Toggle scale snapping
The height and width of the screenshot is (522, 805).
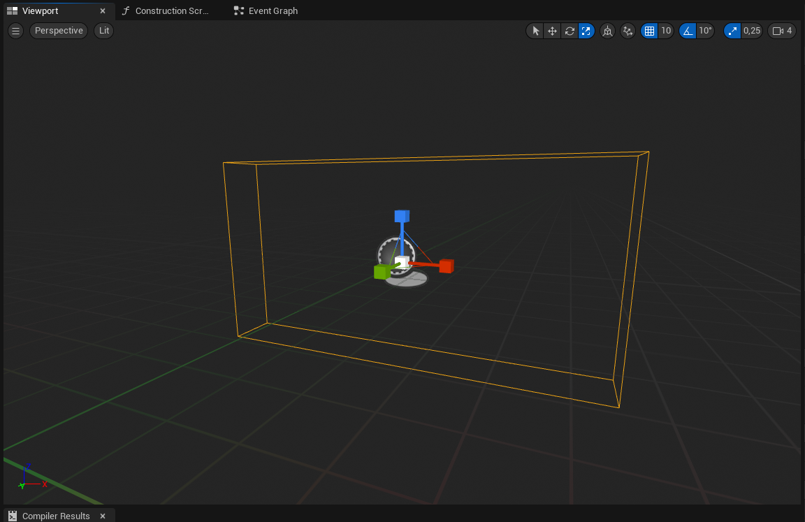[x=732, y=31]
